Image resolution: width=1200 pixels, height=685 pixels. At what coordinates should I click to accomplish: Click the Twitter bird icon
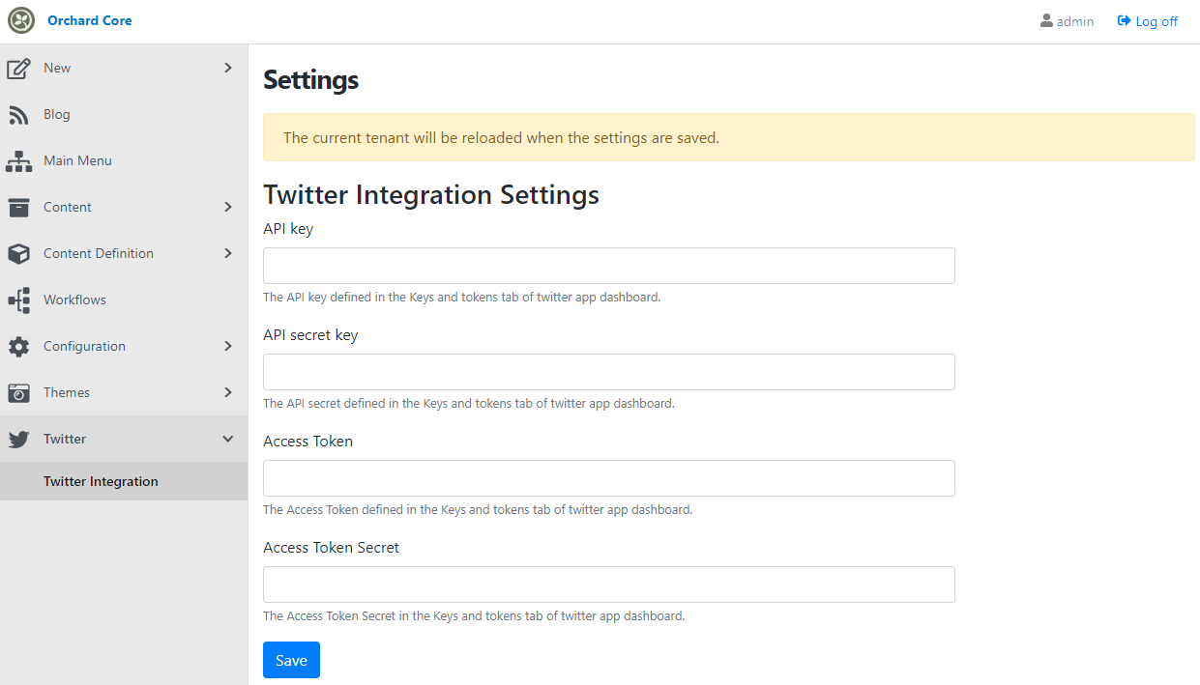18,440
